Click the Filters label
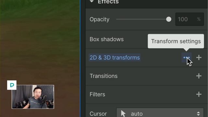 point(97,94)
